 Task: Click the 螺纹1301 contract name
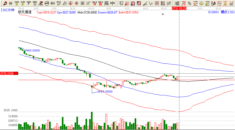[228, 12]
